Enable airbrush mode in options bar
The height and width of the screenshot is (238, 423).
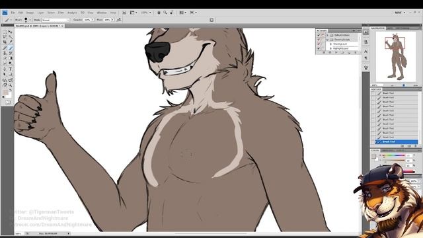coord(119,20)
